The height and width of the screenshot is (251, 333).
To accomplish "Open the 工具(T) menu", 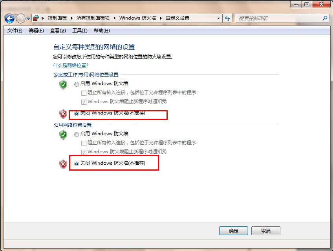I will pos(80,31).
